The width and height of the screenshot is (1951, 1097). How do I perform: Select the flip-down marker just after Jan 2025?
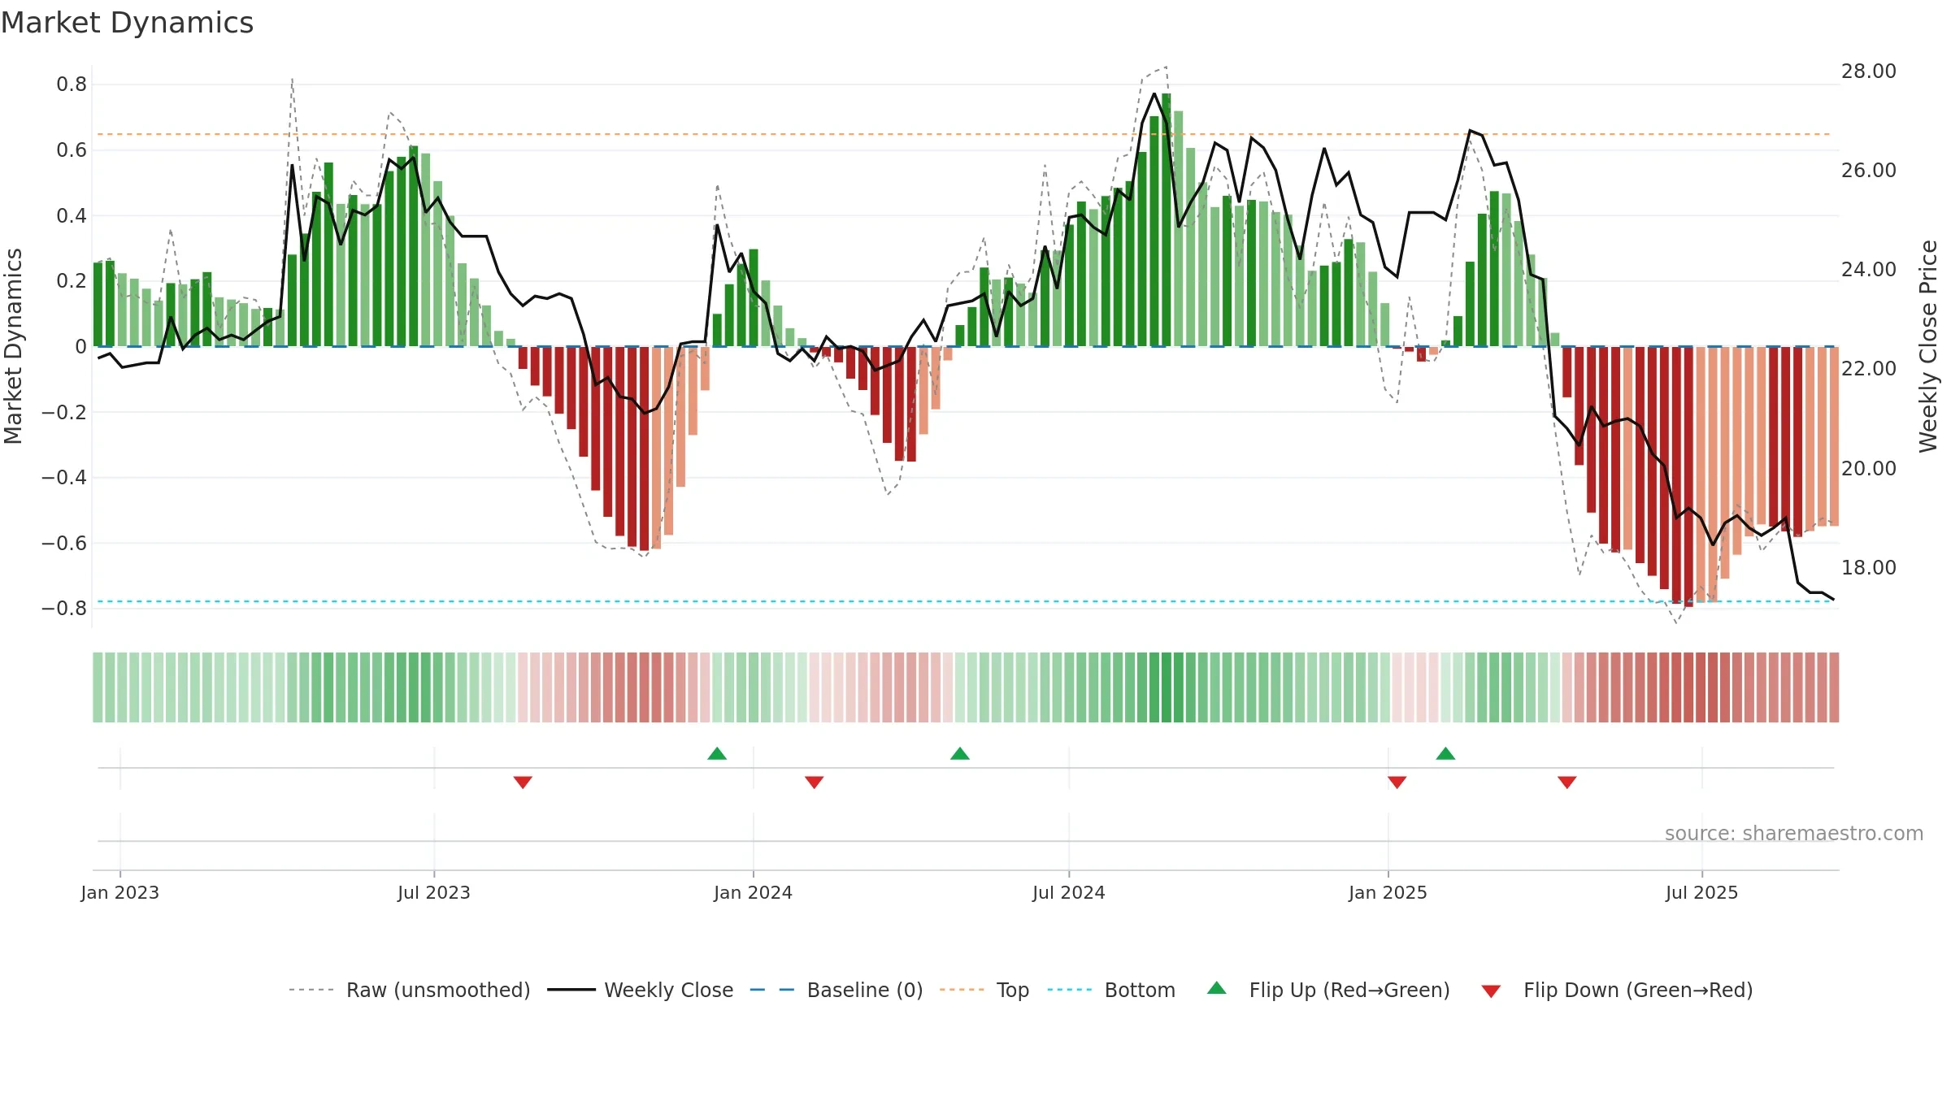click(1397, 782)
